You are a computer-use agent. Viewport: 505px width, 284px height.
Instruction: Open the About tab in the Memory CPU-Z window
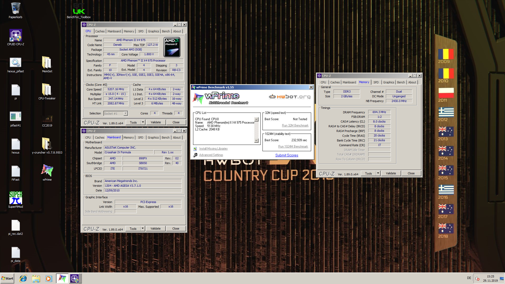tap(412, 82)
